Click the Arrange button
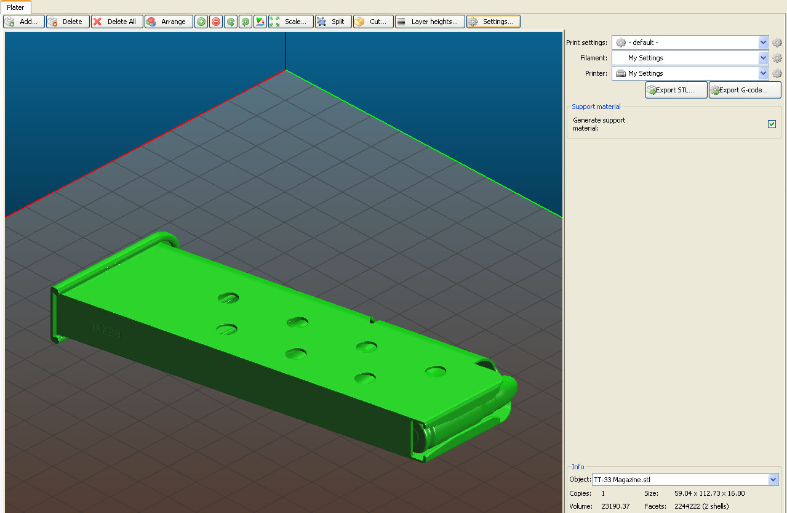 pos(169,22)
